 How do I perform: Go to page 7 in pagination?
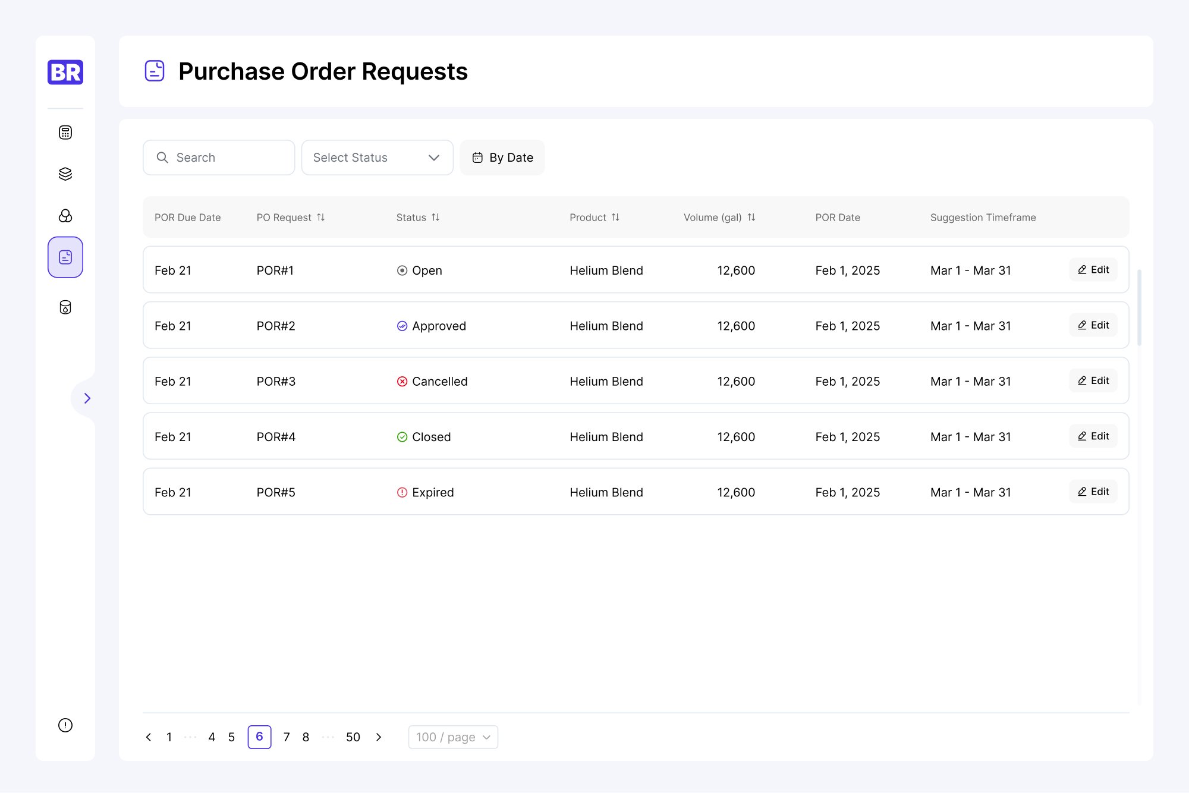pos(287,737)
